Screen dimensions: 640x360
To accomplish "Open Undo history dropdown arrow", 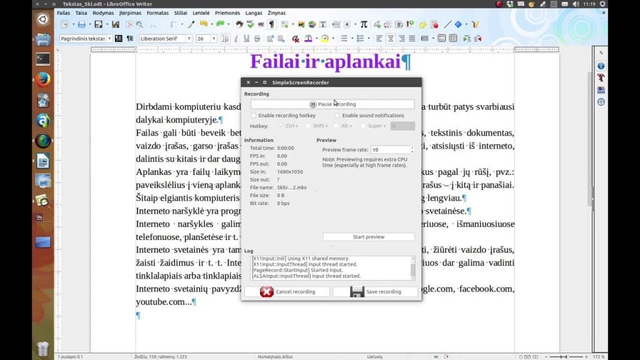I will click(212, 24).
